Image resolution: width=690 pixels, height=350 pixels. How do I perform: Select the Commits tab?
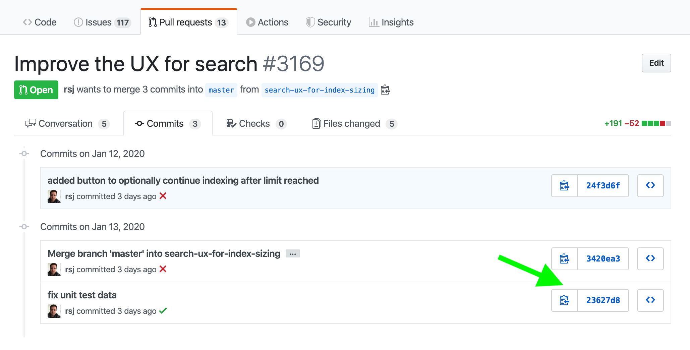[x=168, y=124]
